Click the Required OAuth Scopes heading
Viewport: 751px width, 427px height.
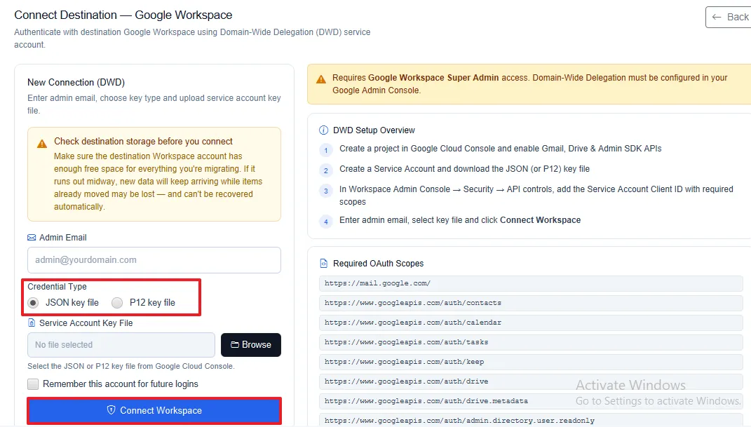point(379,264)
